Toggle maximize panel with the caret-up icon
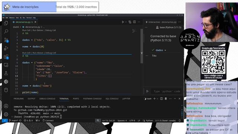The image size is (238, 134). (x=175, y=99)
